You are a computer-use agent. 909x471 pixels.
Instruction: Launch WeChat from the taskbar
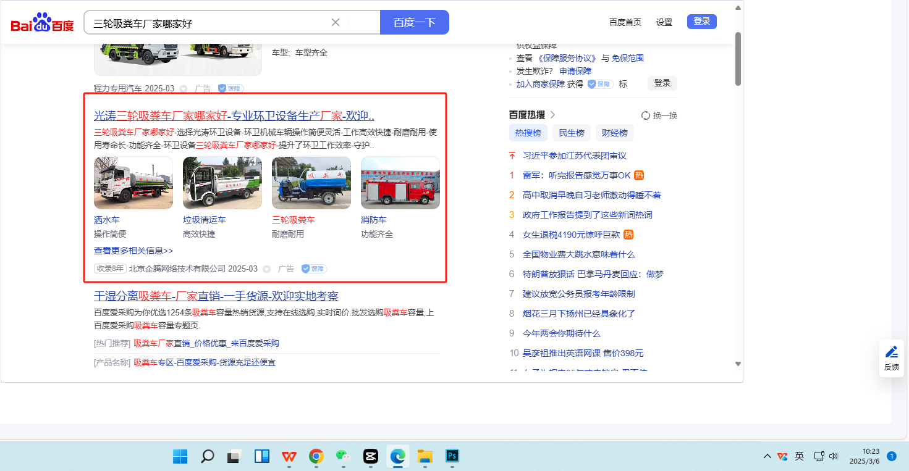pos(343,456)
